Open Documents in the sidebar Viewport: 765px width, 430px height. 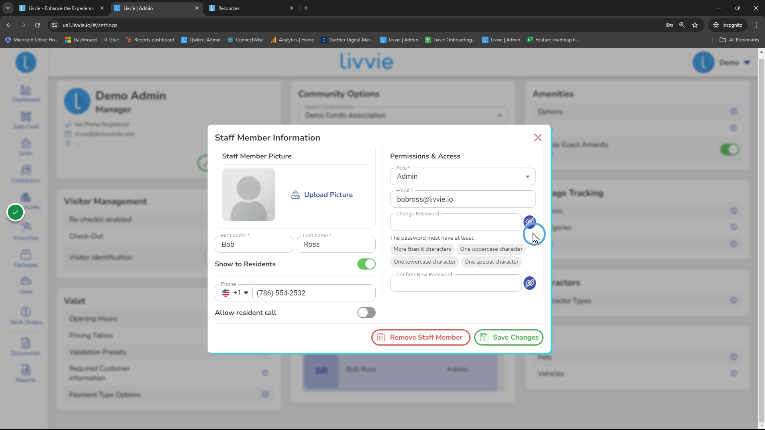coord(25,347)
